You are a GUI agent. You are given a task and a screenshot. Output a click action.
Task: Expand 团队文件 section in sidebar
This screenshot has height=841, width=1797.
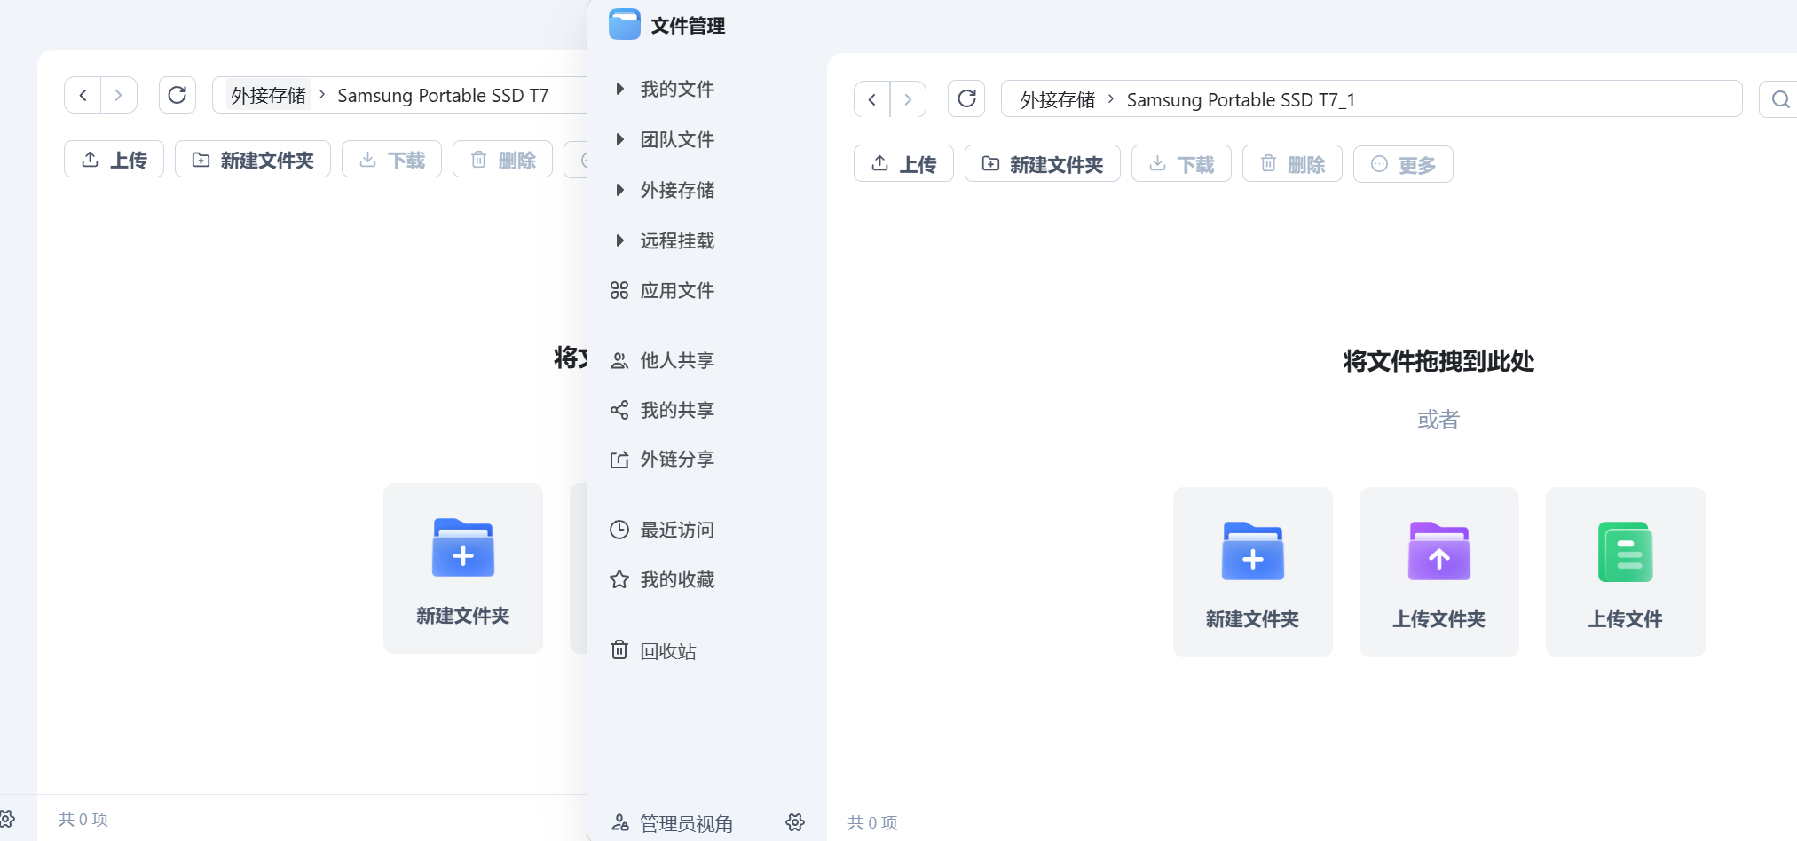tap(619, 139)
